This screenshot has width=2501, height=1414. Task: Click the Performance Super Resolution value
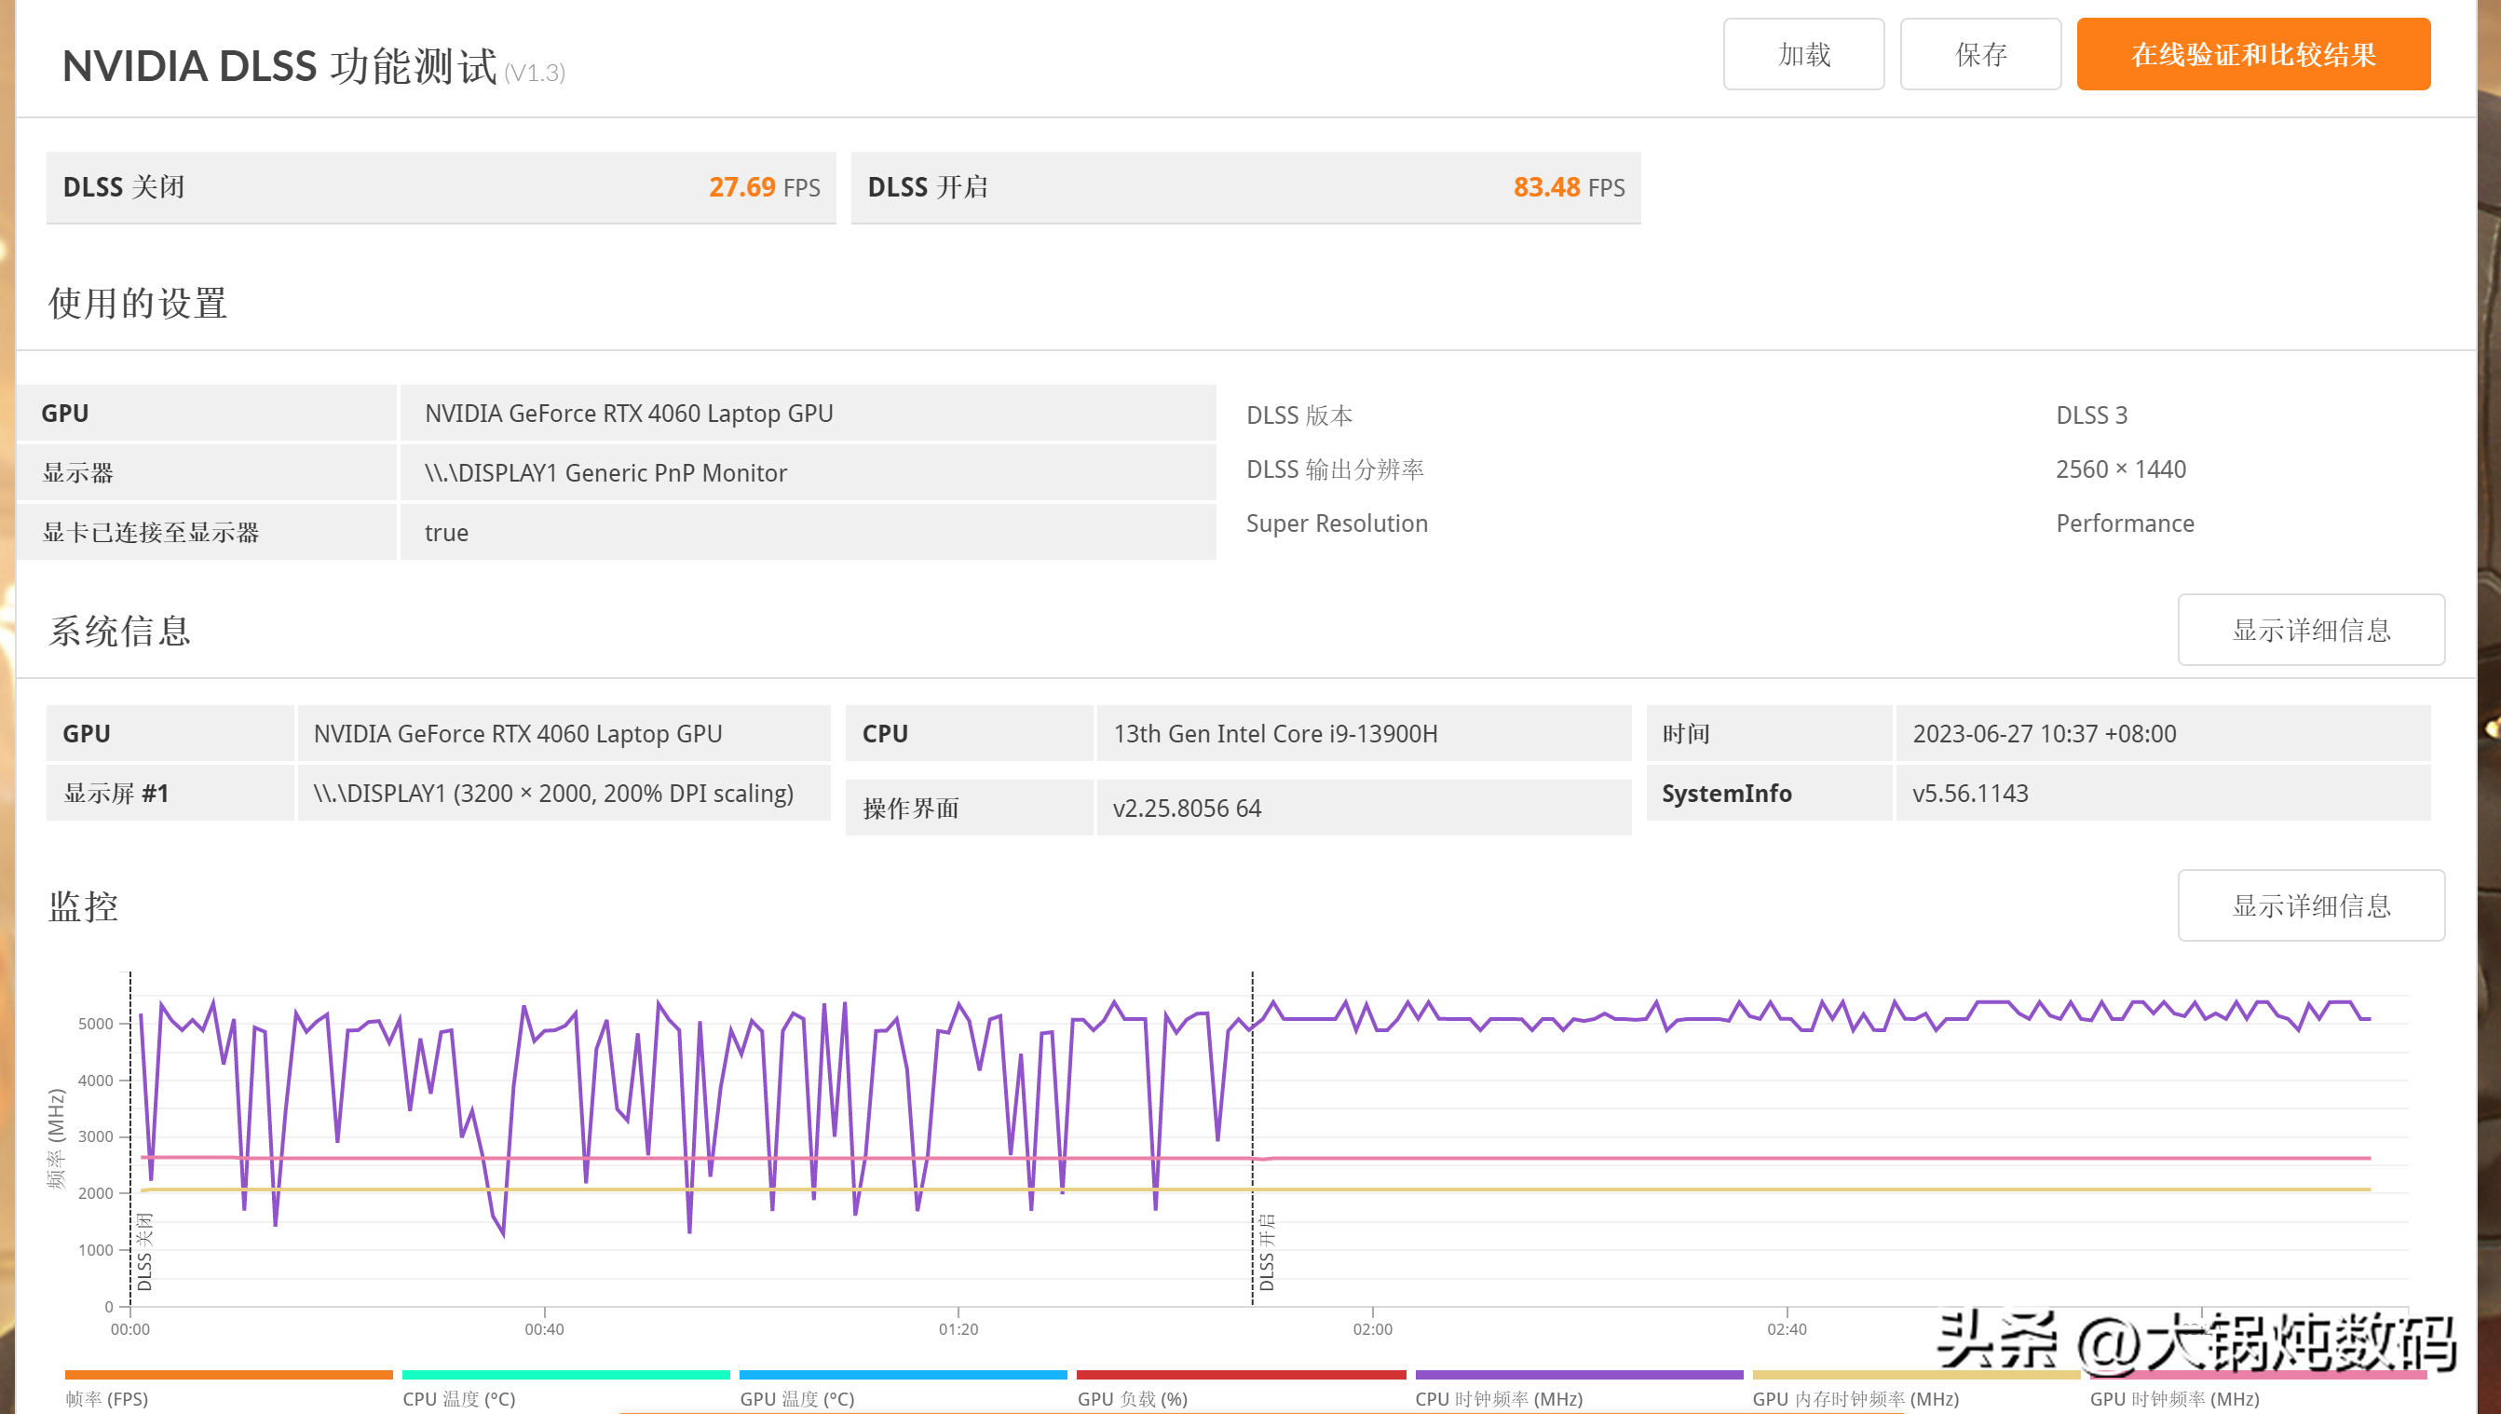2125,524
